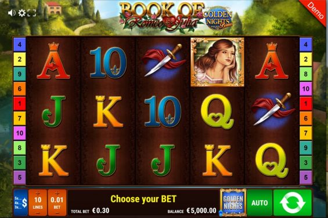
Task: Open the settings gear icon
Action: click(21, 13)
